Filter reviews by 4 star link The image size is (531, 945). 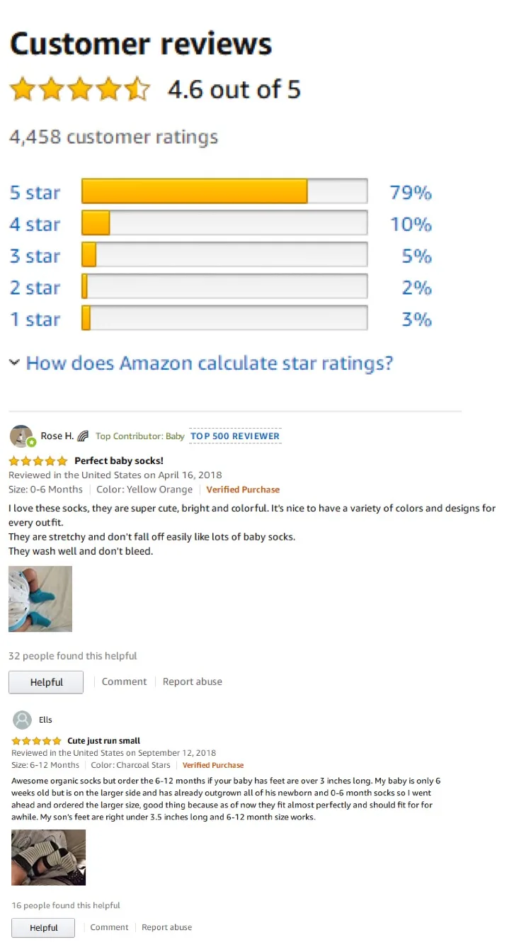point(35,225)
